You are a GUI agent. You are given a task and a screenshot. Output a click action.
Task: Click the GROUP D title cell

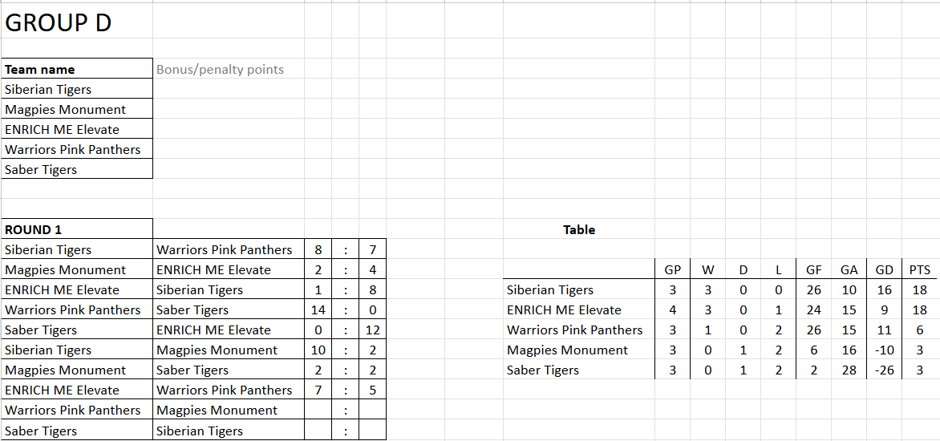(x=59, y=23)
